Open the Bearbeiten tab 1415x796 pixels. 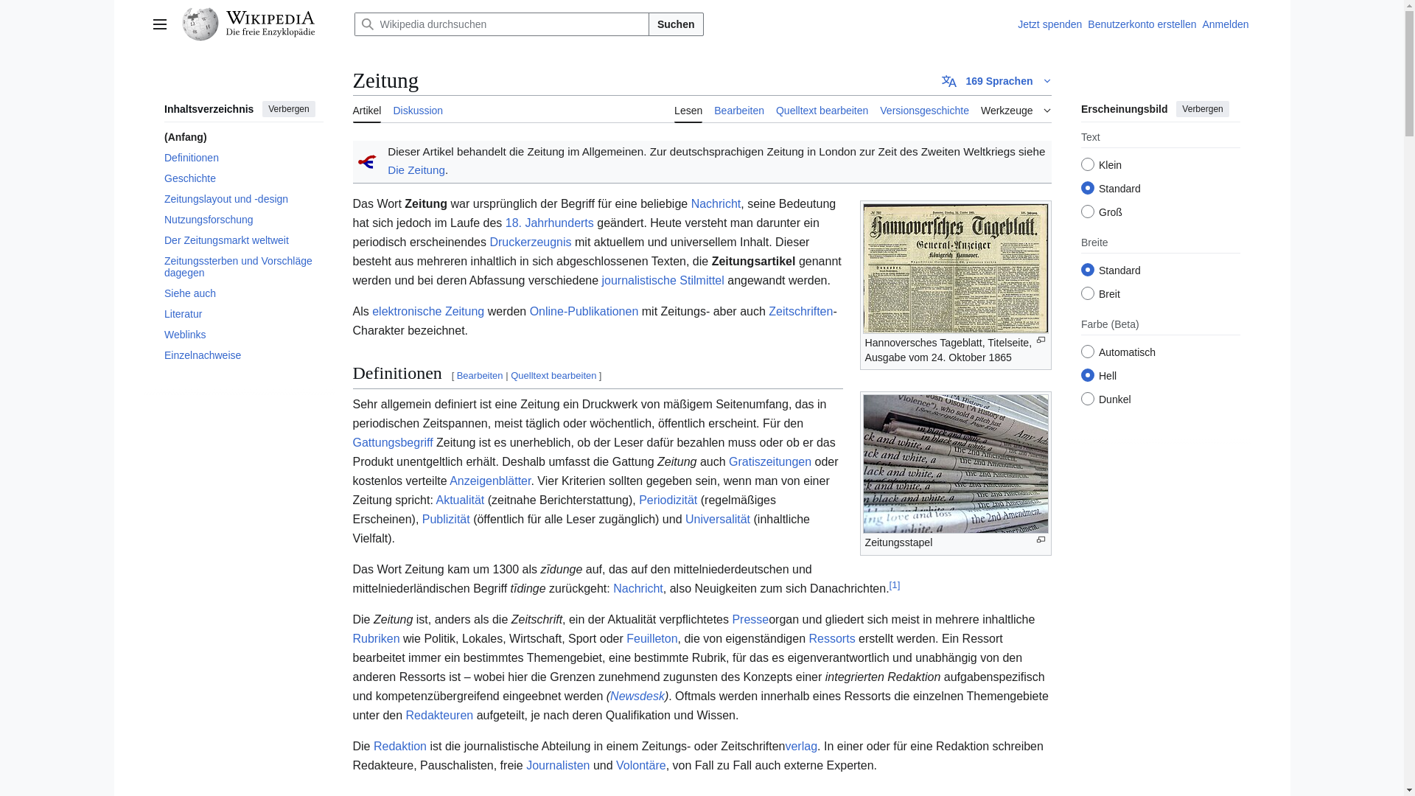[739, 111]
